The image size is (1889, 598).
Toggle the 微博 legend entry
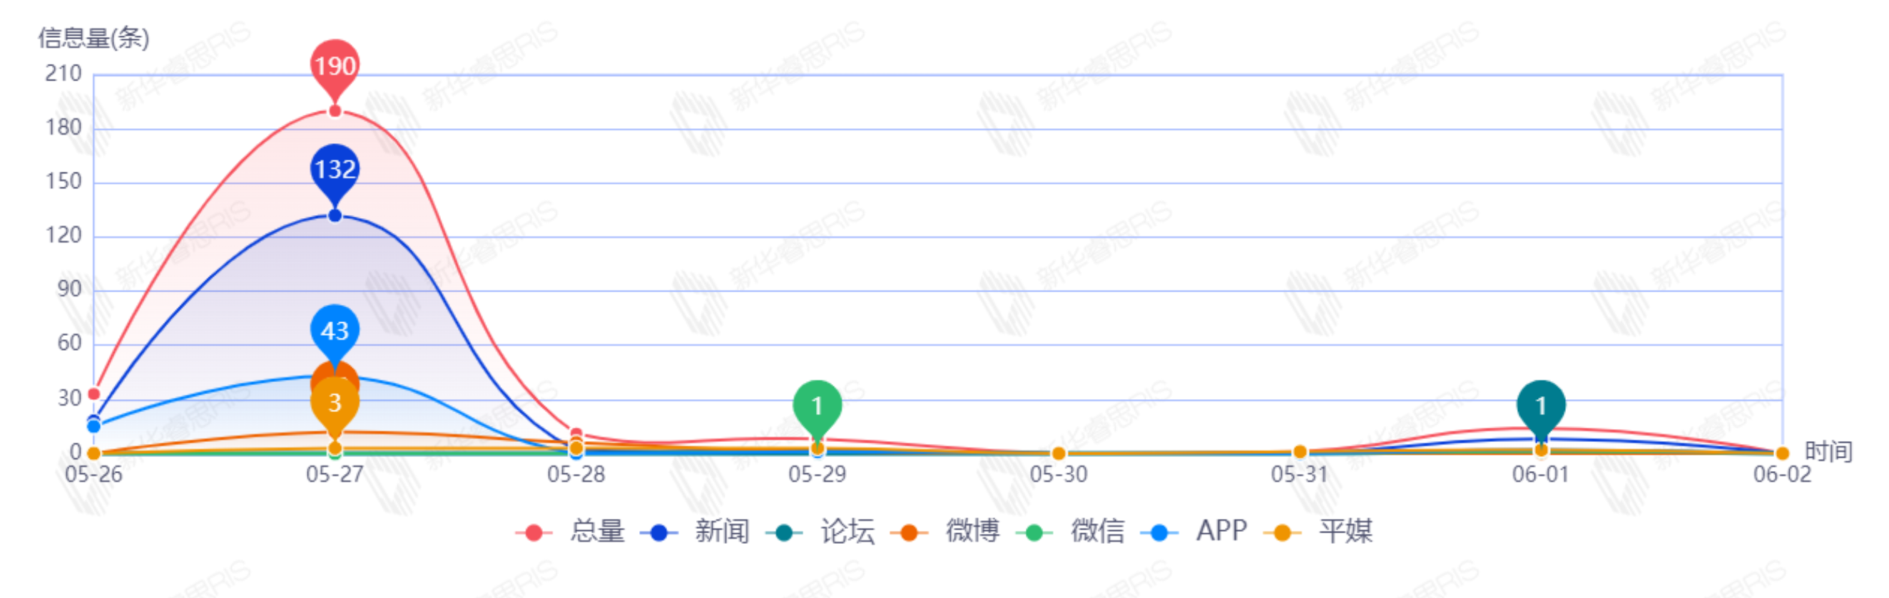pyautogui.click(x=945, y=531)
